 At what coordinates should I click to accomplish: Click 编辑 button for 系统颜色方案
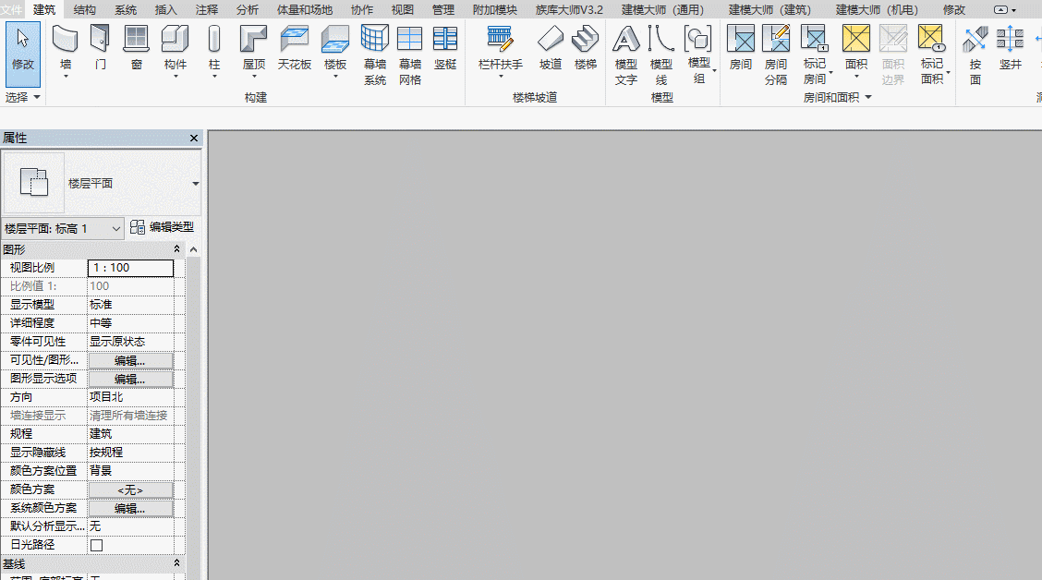pyautogui.click(x=130, y=508)
